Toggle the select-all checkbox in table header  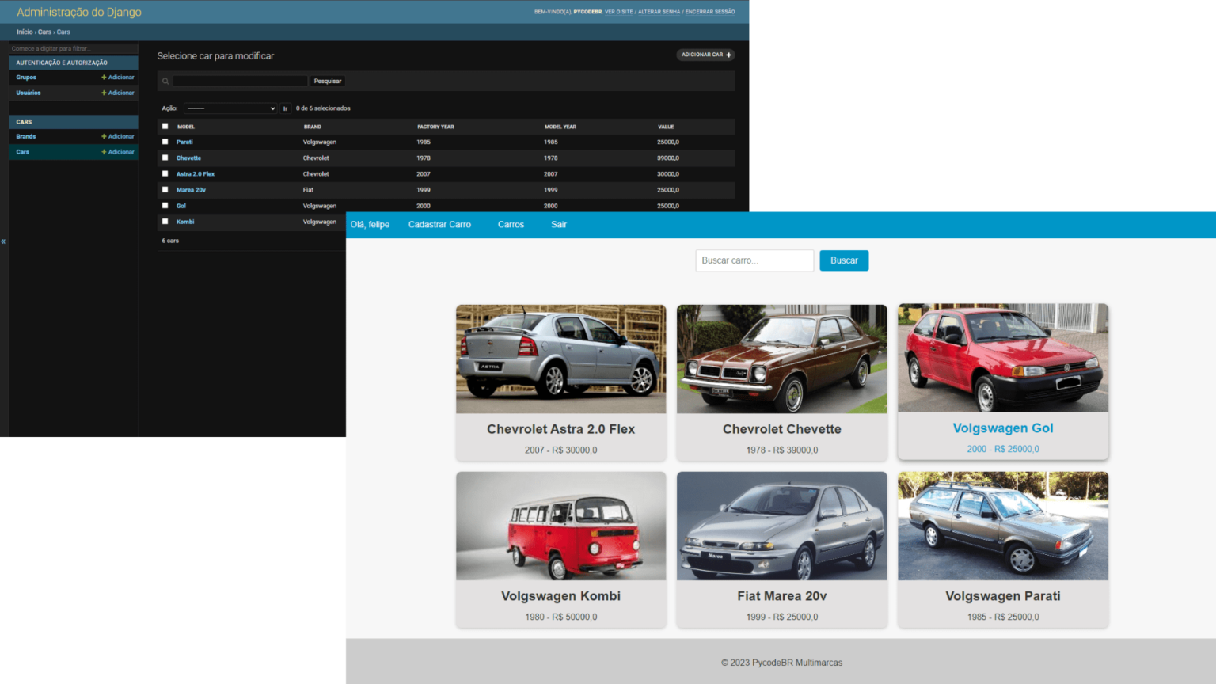pyautogui.click(x=165, y=127)
